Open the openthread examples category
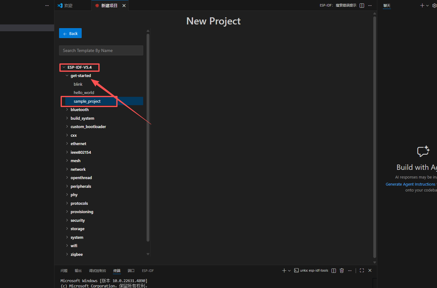The width and height of the screenshot is (437, 288). [x=81, y=178]
